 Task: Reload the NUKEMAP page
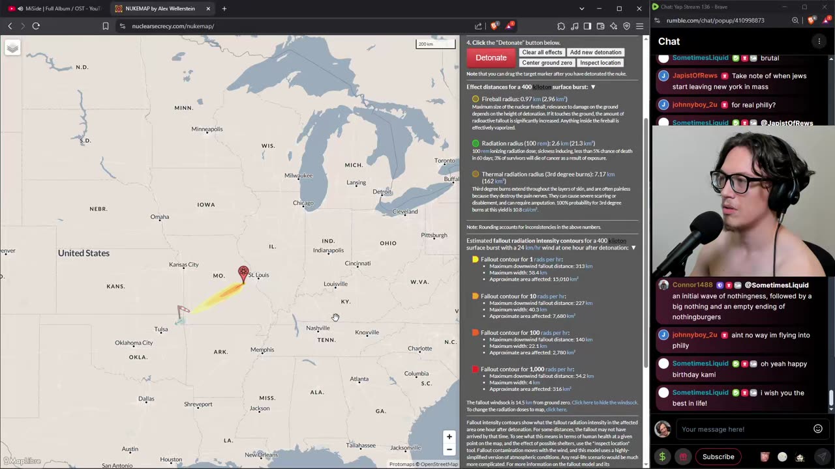click(36, 26)
